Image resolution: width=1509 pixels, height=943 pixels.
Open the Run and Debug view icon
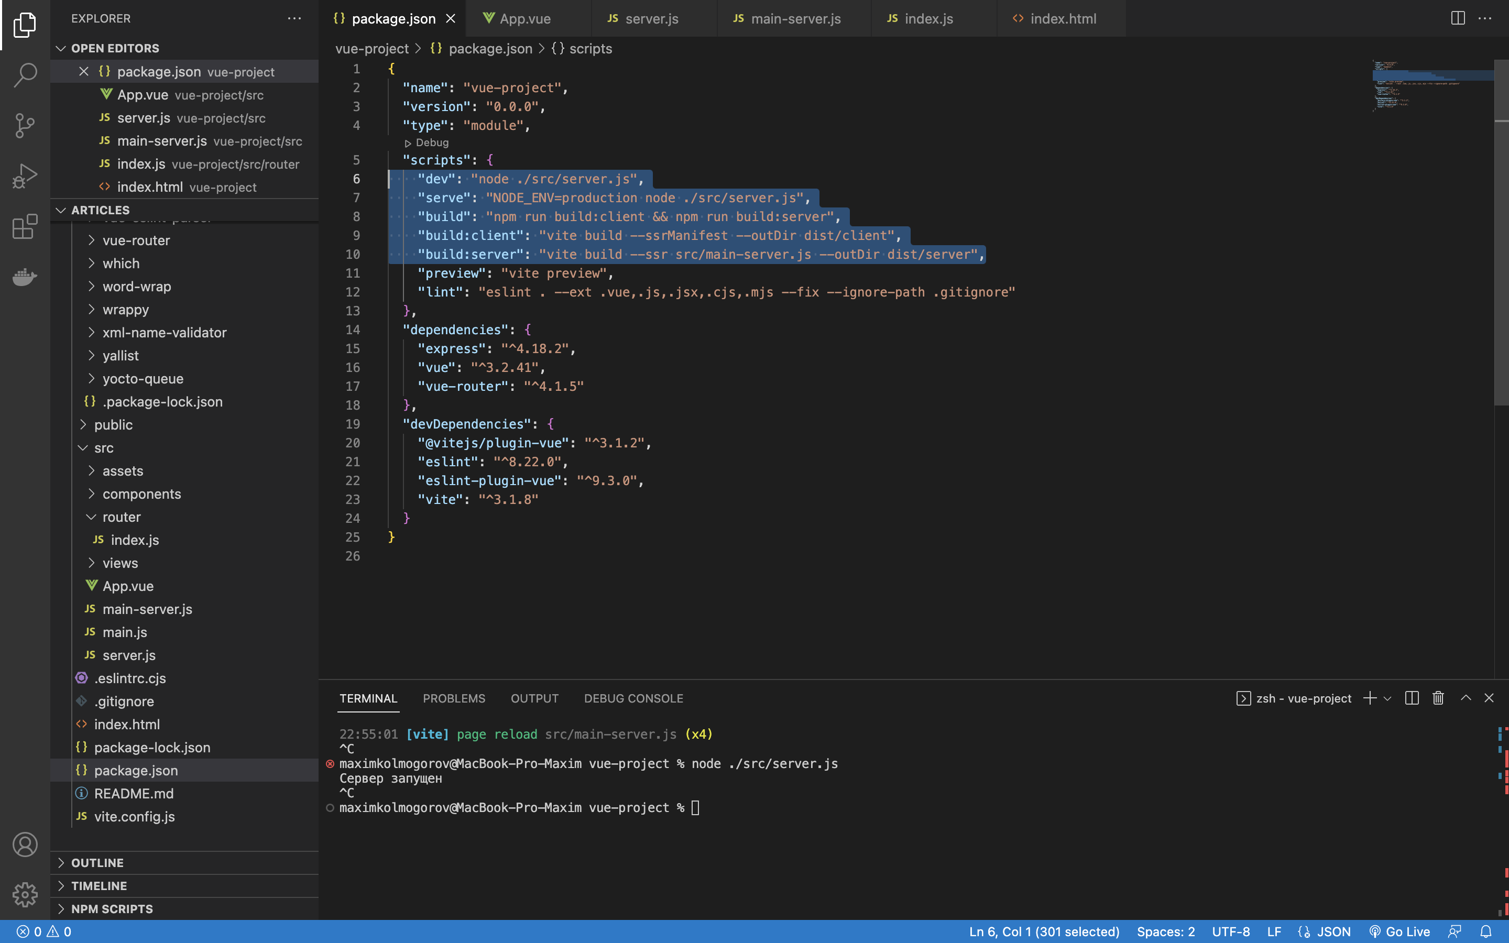pyautogui.click(x=25, y=176)
